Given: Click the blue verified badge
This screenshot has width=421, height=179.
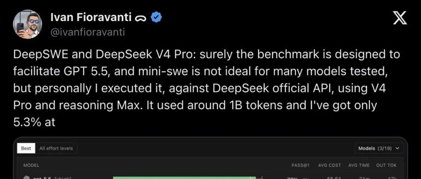Looking at the screenshot, I should tap(156, 18).
